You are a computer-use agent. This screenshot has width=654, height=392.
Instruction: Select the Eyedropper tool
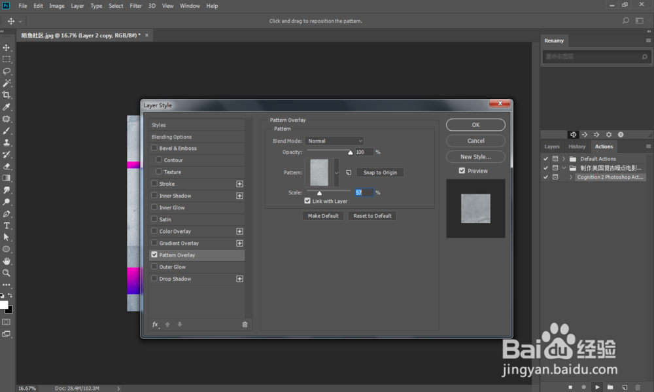[x=7, y=107]
